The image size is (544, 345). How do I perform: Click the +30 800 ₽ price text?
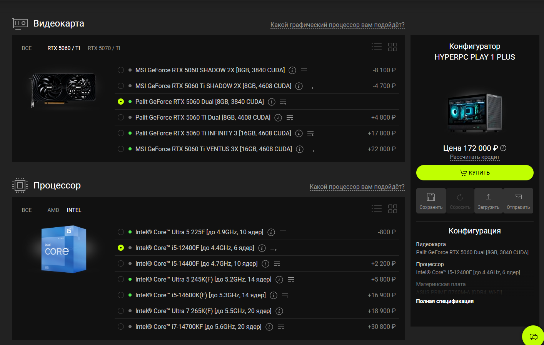click(x=382, y=327)
